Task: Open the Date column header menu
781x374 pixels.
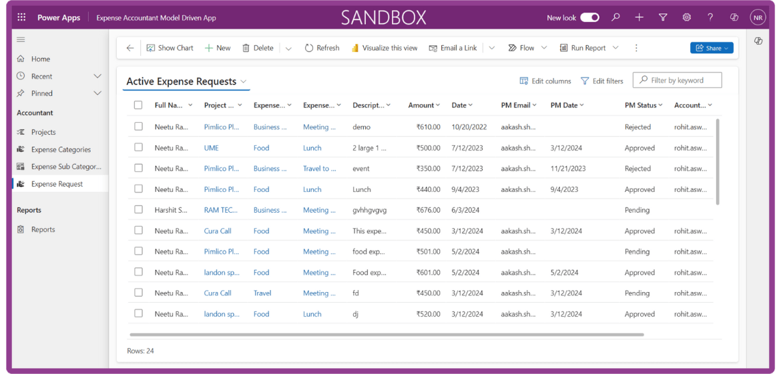Action: (x=462, y=105)
